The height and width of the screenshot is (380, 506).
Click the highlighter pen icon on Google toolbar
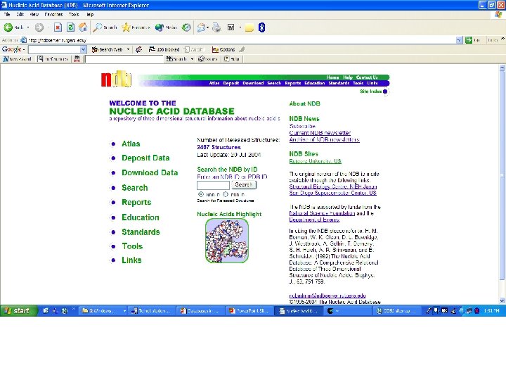click(242, 49)
